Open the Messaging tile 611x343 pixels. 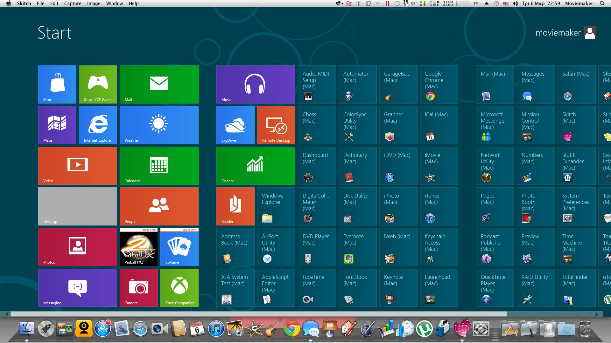click(x=78, y=288)
